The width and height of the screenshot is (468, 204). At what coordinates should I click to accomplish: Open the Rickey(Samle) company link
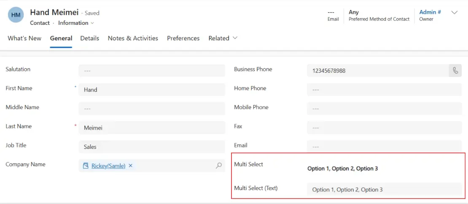(x=108, y=166)
